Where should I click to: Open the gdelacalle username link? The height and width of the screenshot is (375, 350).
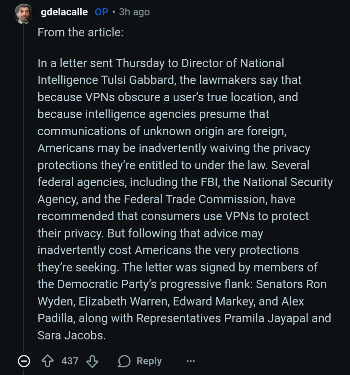[64, 12]
